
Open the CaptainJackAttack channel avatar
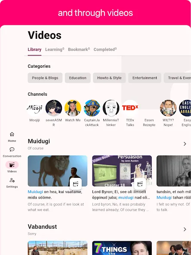(x=92, y=108)
